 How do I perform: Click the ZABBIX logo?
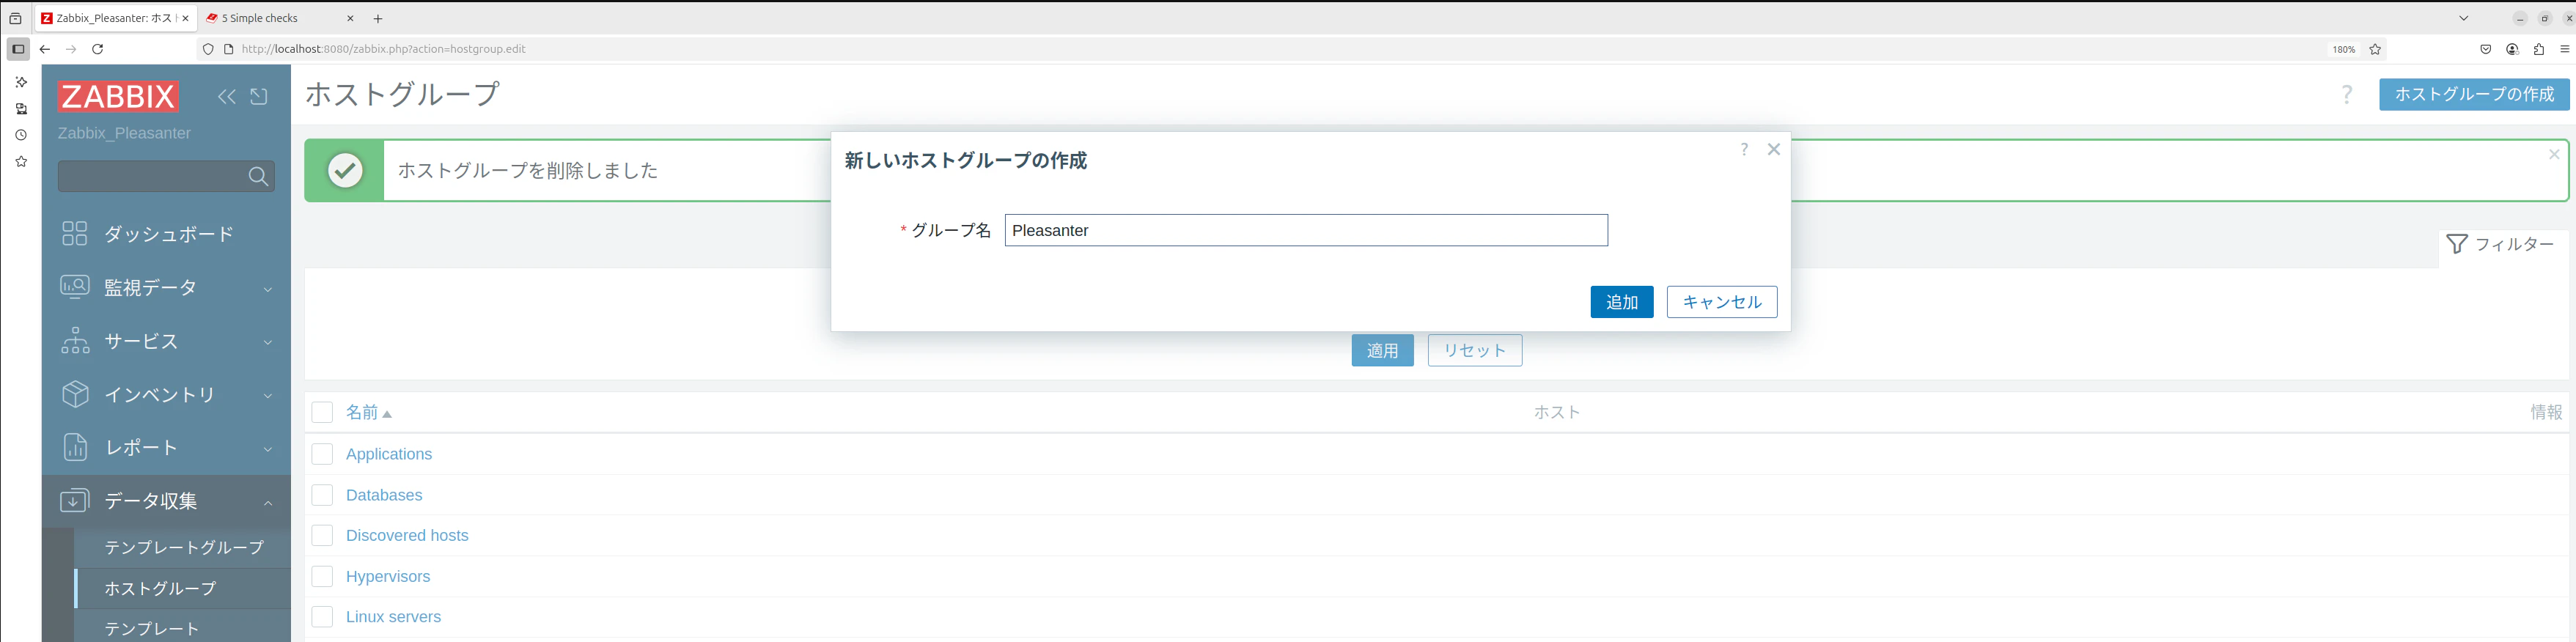pos(118,96)
